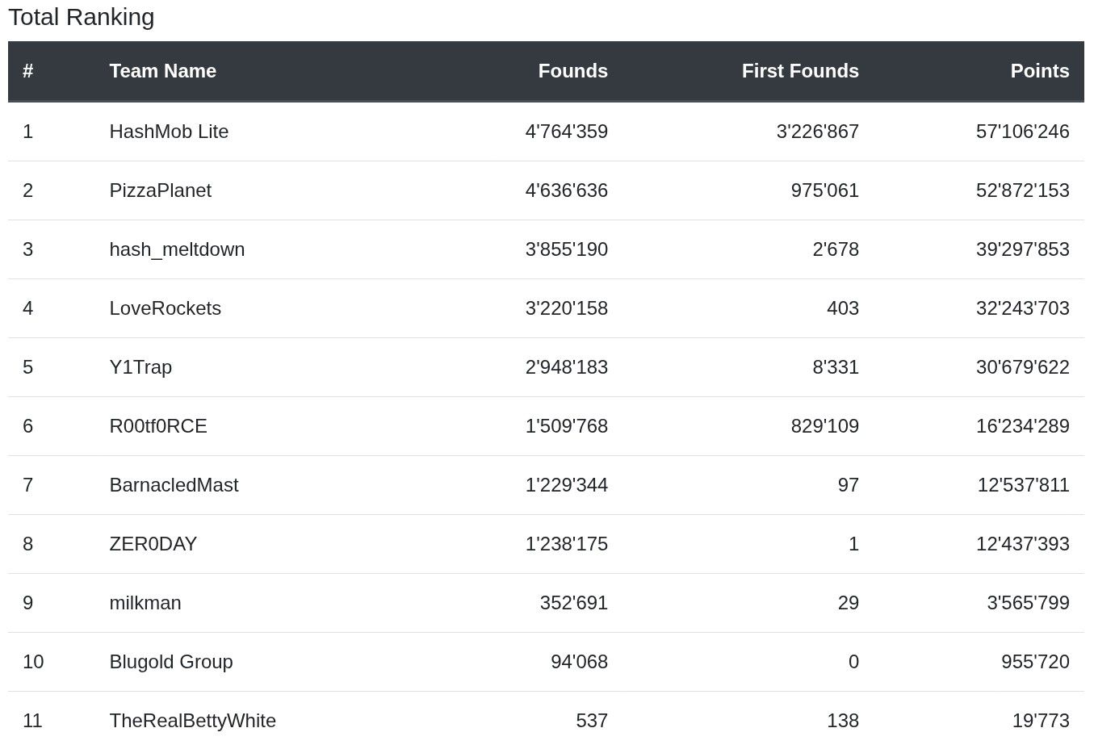Viewport: 1094px width, 749px height.
Task: Select the HashMob Lite team name
Action: [x=169, y=132]
